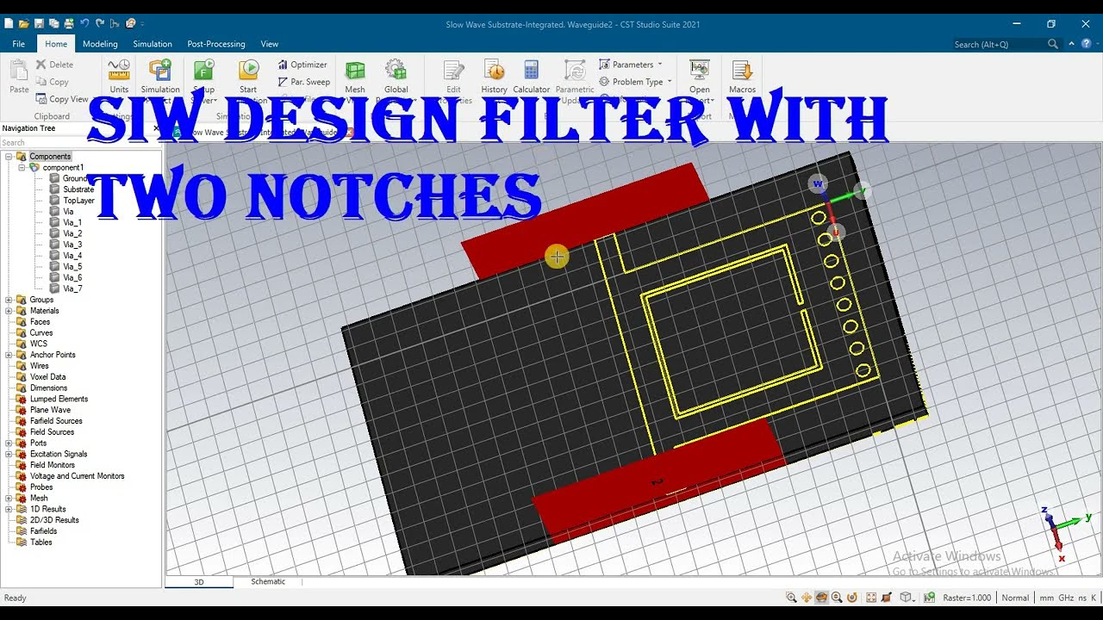Expand the Groups tree node
The width and height of the screenshot is (1103, 620).
pyautogui.click(x=9, y=300)
